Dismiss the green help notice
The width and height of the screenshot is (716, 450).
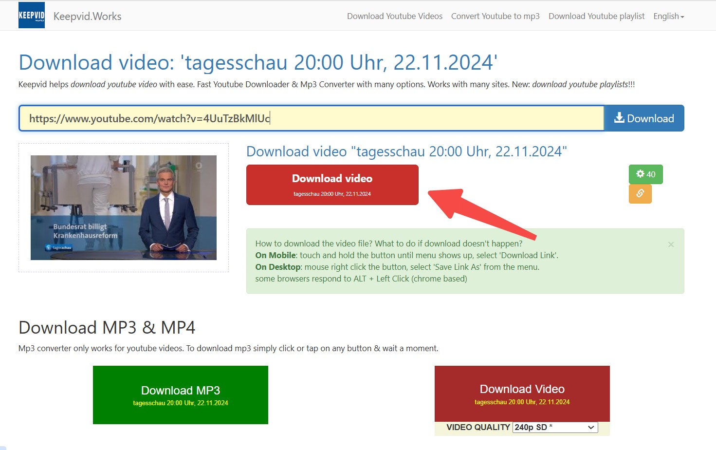pos(671,244)
